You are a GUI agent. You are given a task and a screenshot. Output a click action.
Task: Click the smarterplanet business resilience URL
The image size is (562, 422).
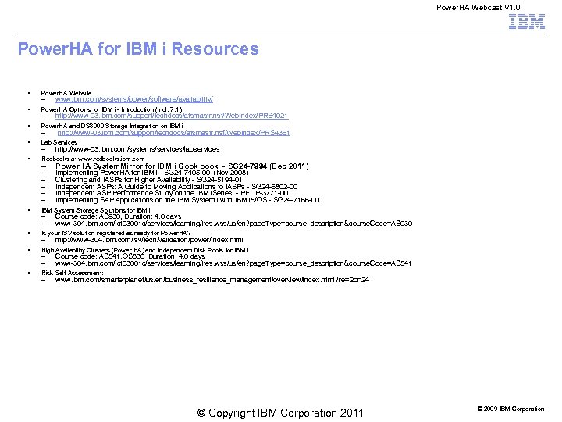(212, 280)
